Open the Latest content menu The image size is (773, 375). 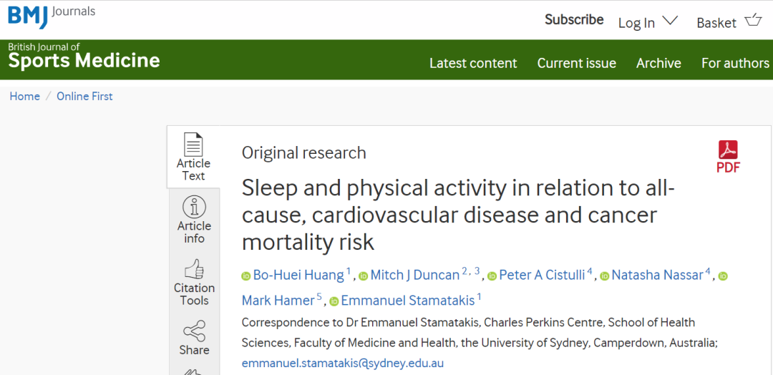click(x=473, y=63)
